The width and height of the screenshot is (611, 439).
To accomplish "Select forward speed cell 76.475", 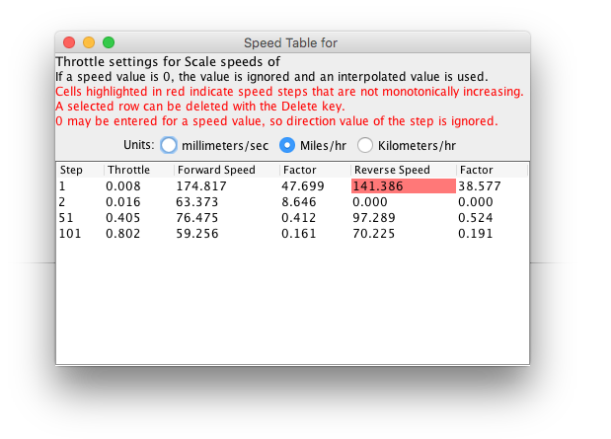I will 227,217.
